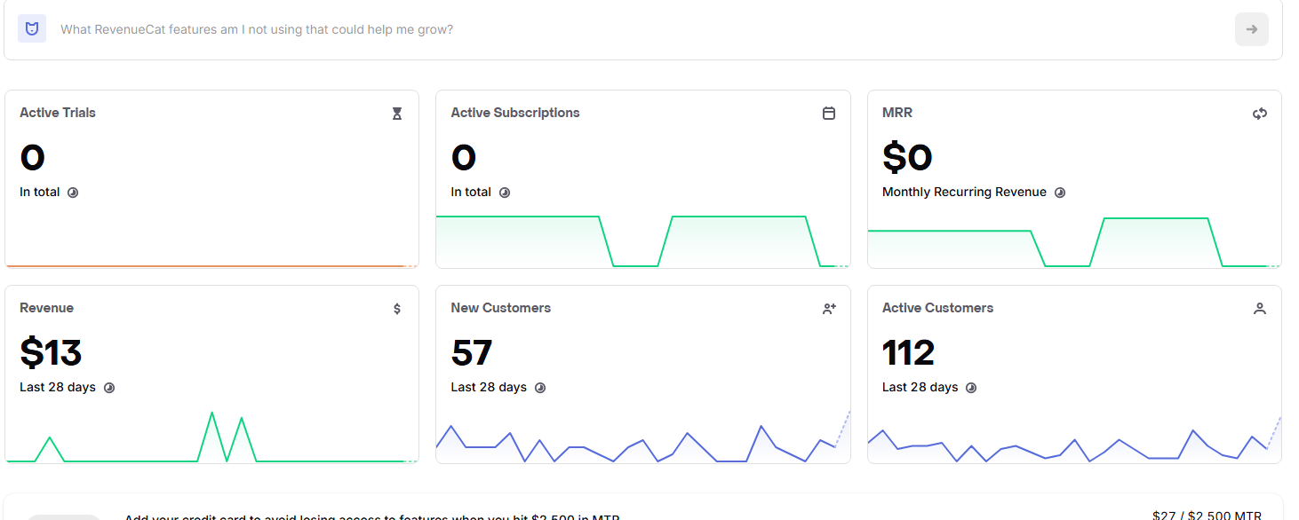
Task: Select the 112 Active Customers value
Action: point(908,353)
